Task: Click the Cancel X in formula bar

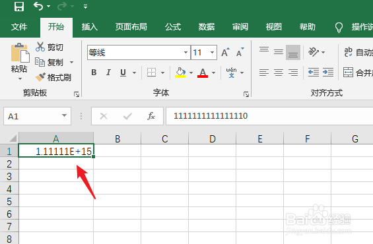Action: coord(104,116)
